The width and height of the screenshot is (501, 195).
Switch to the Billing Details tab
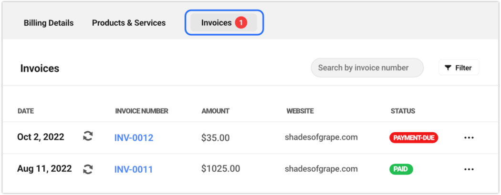(49, 23)
